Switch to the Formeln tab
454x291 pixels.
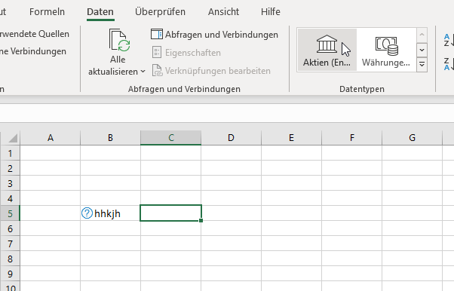[47, 12]
